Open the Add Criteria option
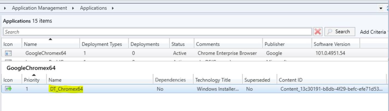 pos(373,32)
